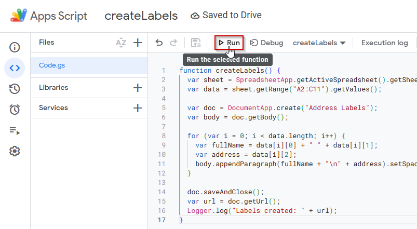This screenshot has width=417, height=229.
Task: Click the Apps Script logo
Action: click(x=18, y=15)
